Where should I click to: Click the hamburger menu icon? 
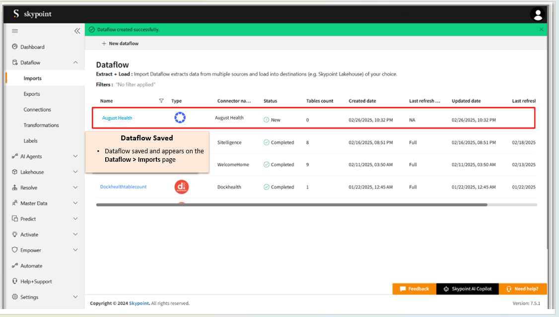click(15, 31)
